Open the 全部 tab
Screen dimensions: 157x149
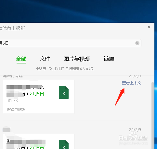(21, 59)
